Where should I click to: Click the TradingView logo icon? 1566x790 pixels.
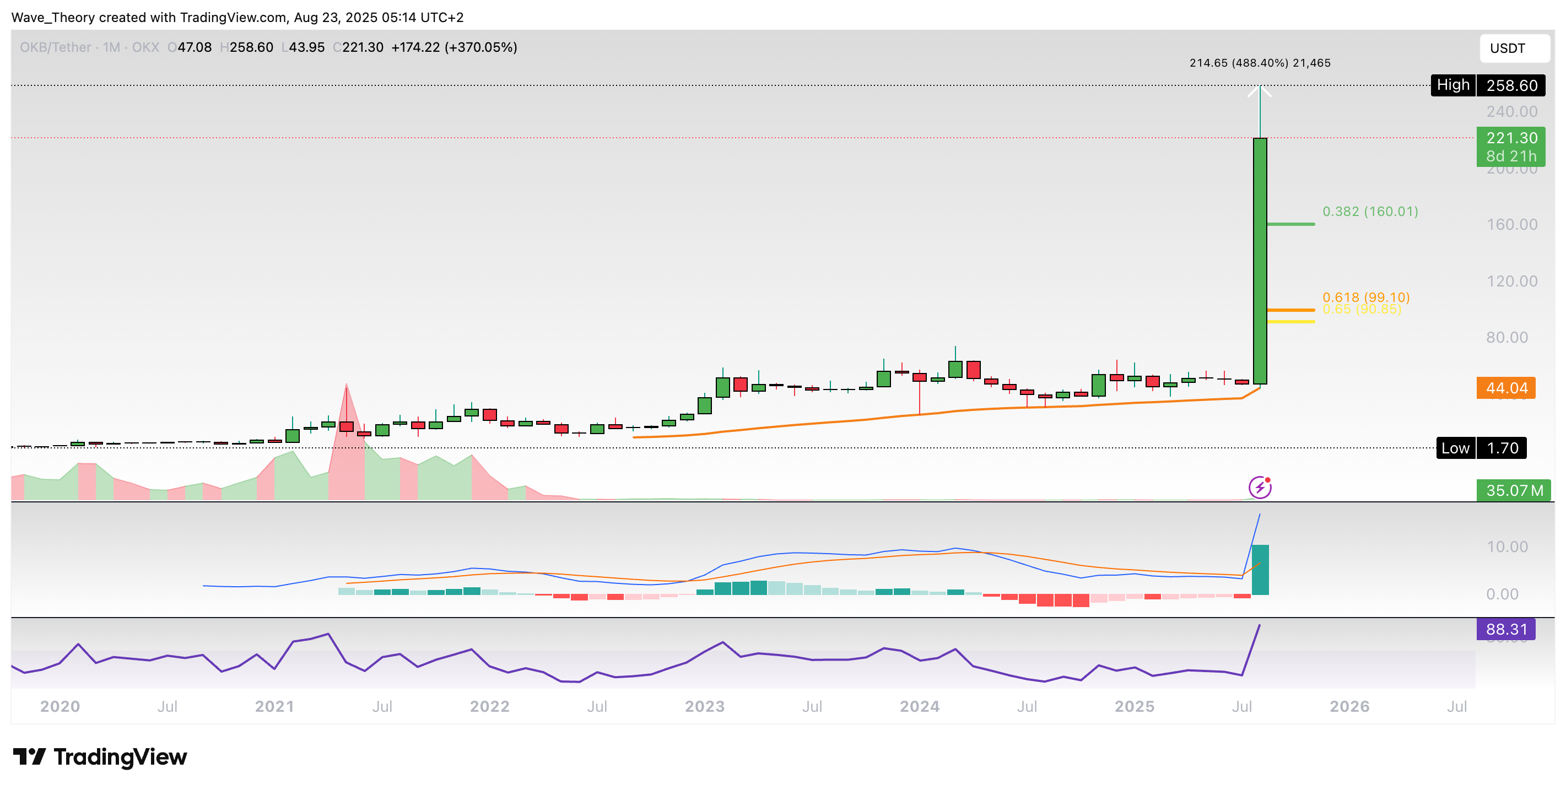(29, 756)
